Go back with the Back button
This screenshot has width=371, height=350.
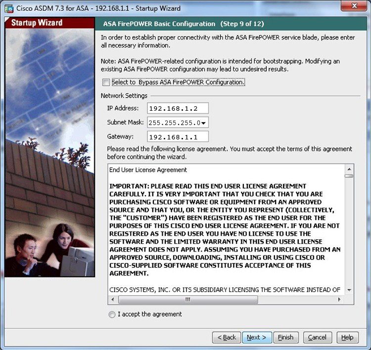[x=227, y=337]
